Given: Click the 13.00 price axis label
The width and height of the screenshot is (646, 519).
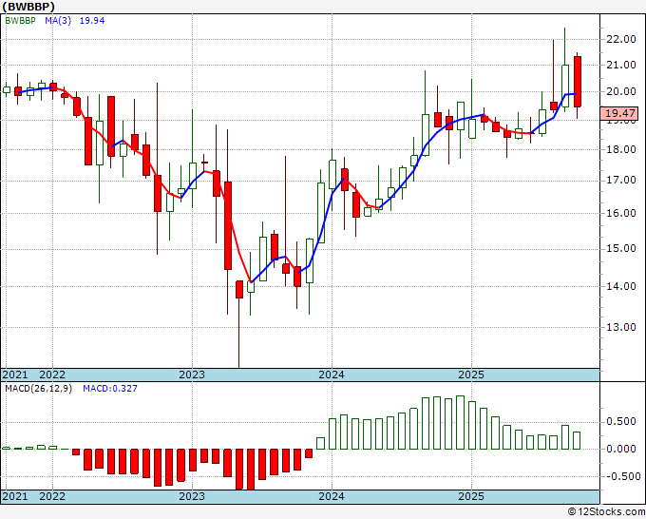Looking at the screenshot, I should [x=621, y=327].
